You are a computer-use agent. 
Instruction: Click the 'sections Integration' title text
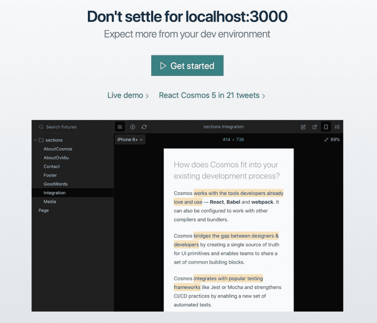coord(224,127)
